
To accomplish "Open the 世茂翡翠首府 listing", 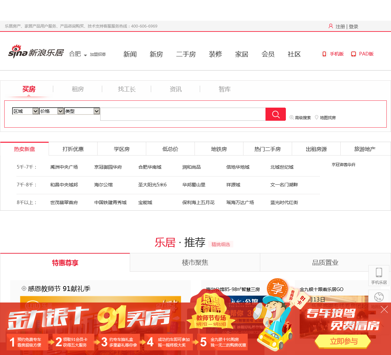I will (64, 202).
